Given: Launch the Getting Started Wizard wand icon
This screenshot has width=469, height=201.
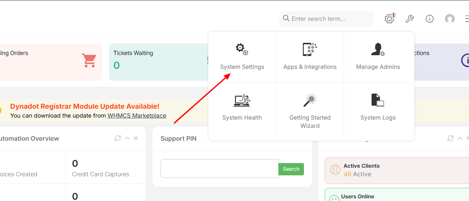Looking at the screenshot, I should 310,100.
